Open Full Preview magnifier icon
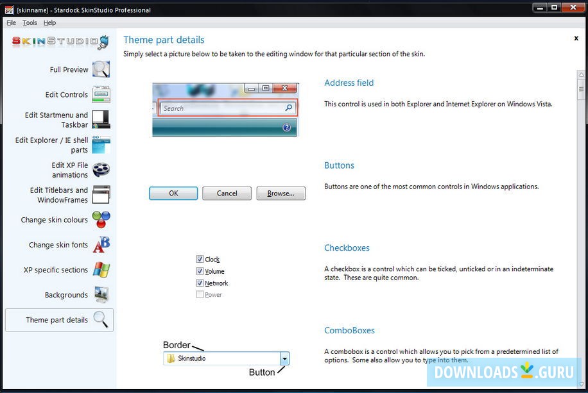The image size is (588, 393). coord(101,69)
